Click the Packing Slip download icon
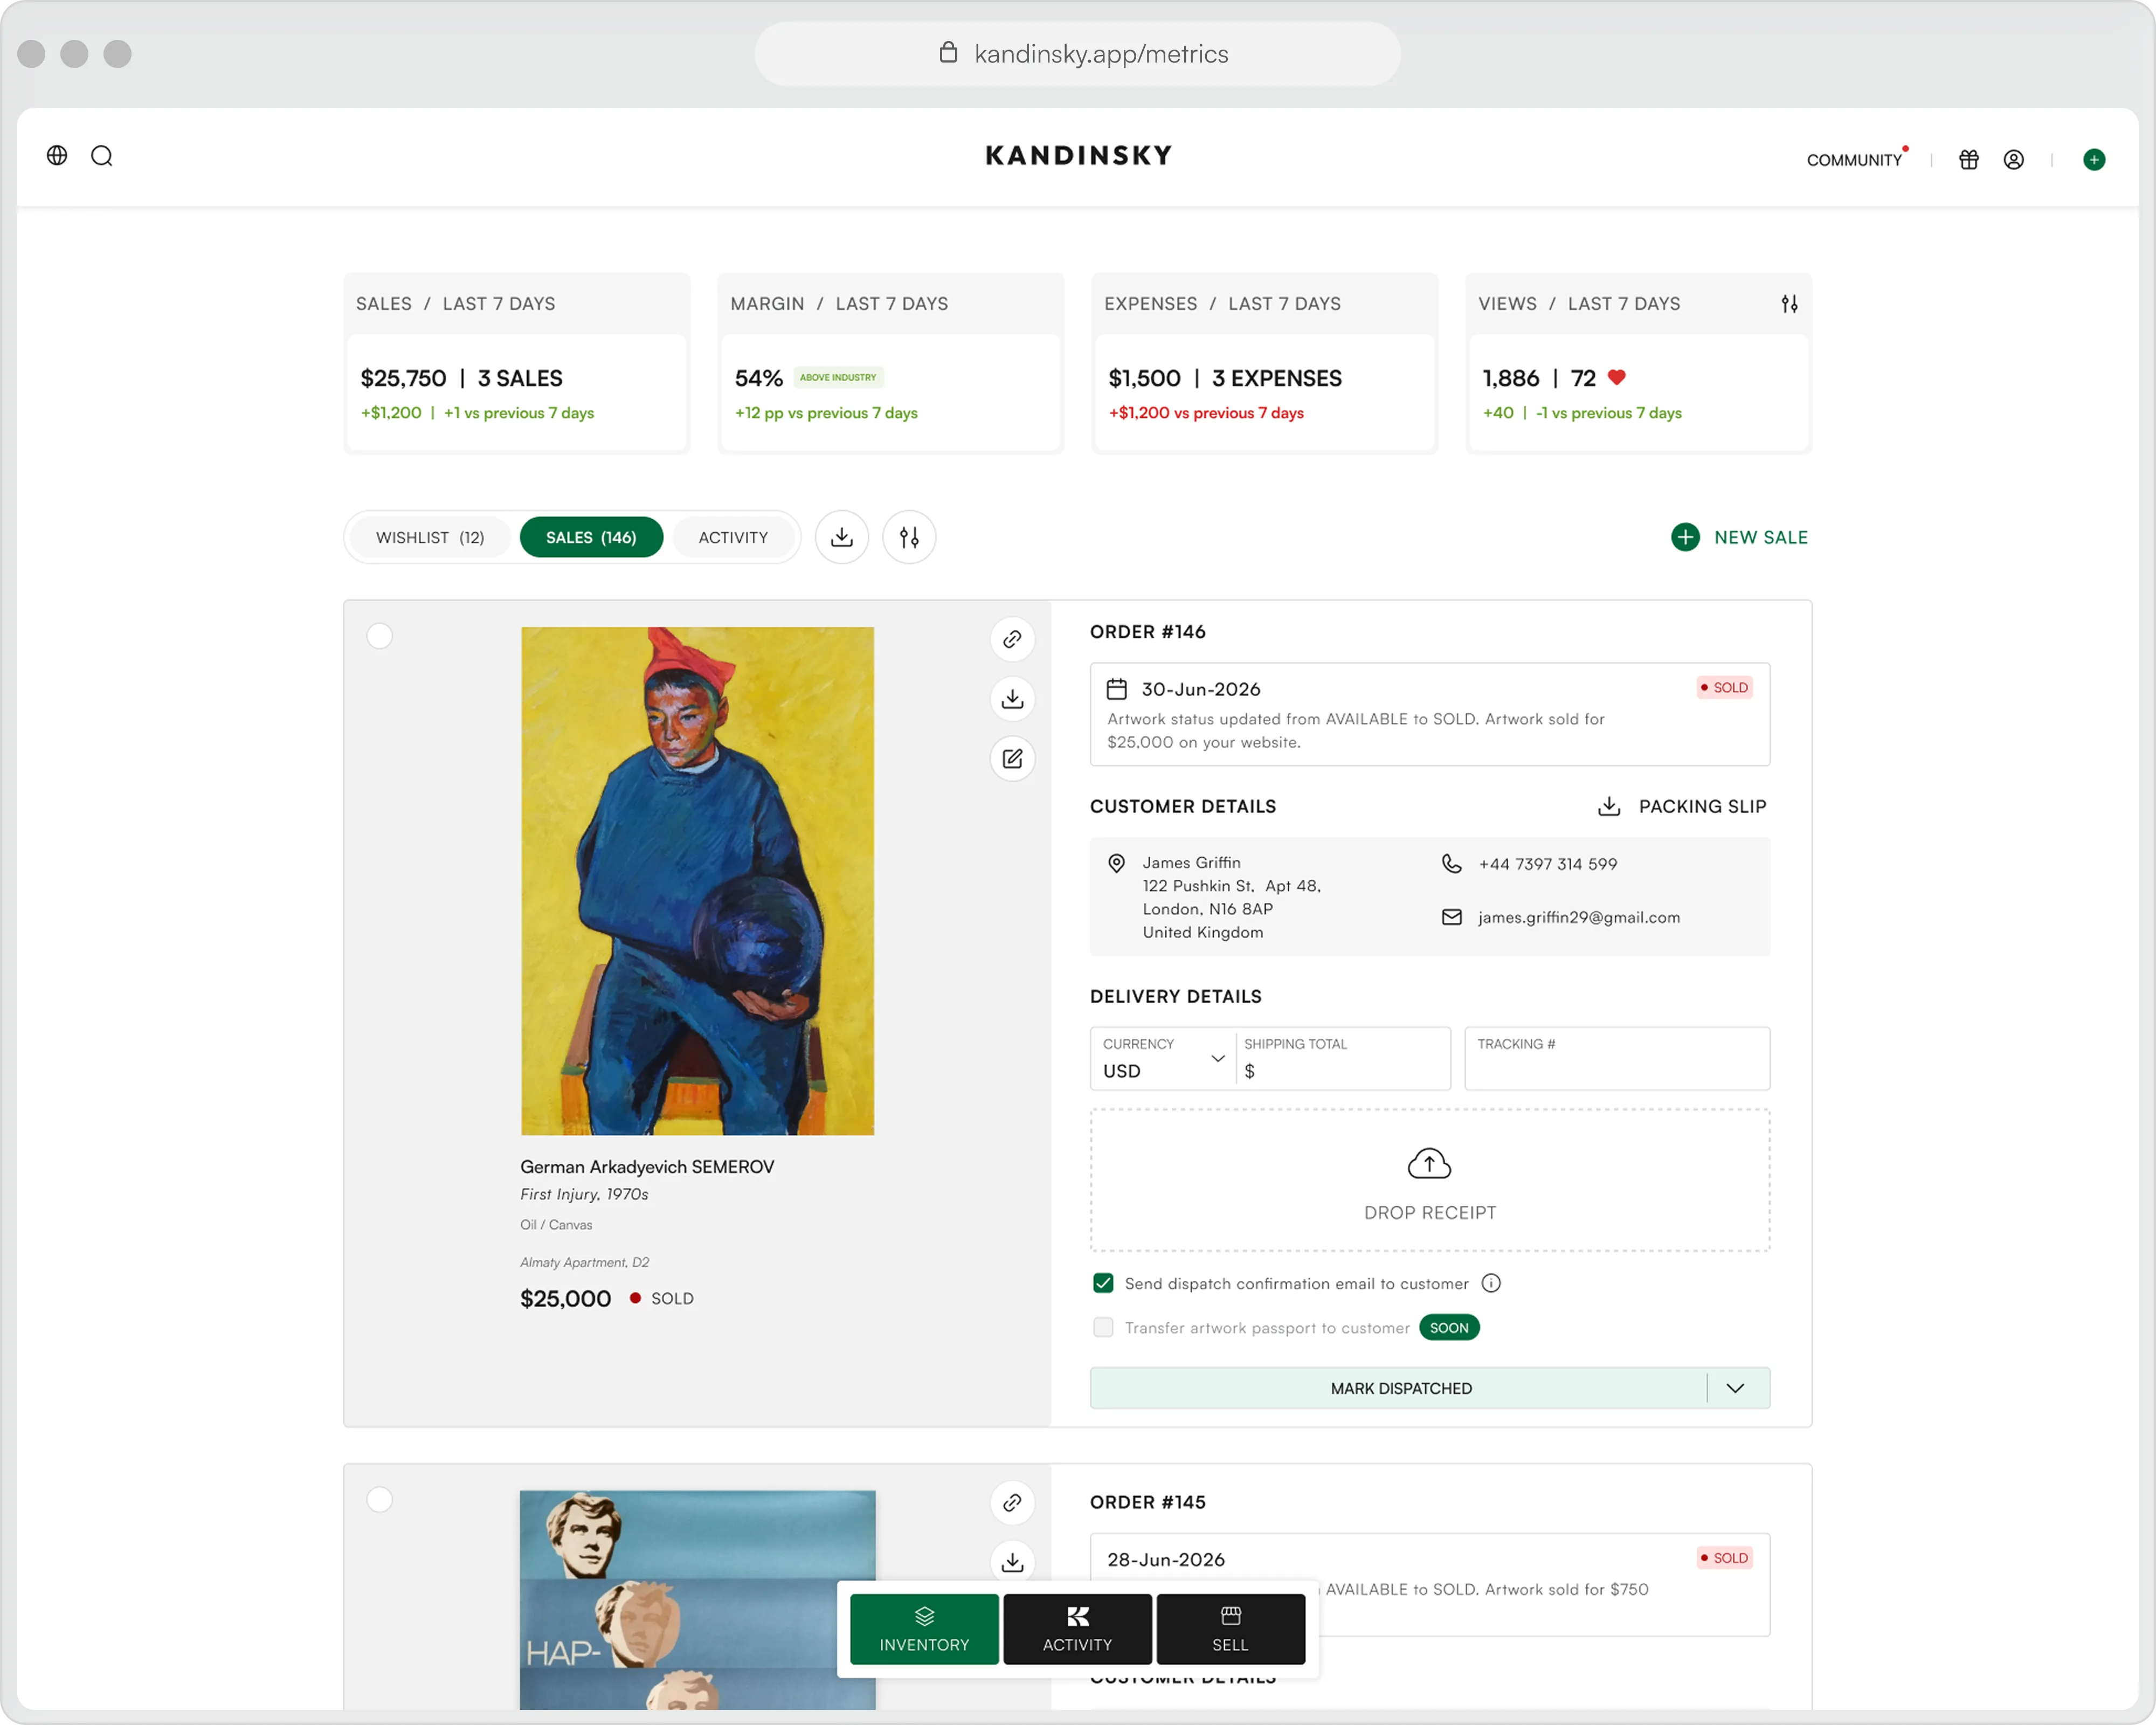 pyautogui.click(x=1608, y=806)
